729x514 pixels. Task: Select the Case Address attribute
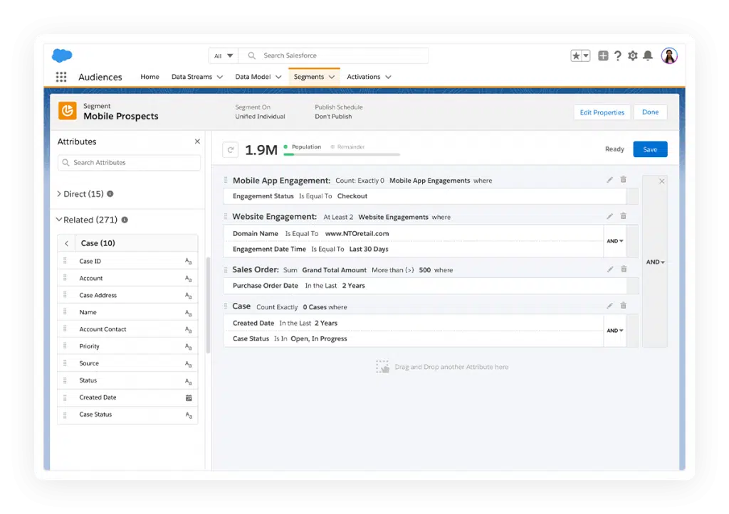click(x=127, y=295)
